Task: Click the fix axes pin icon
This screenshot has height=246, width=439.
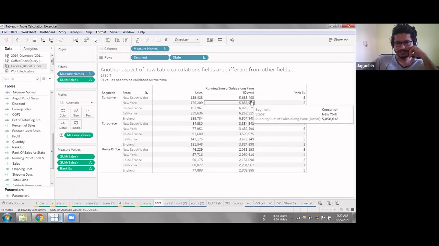Action: click(x=166, y=40)
